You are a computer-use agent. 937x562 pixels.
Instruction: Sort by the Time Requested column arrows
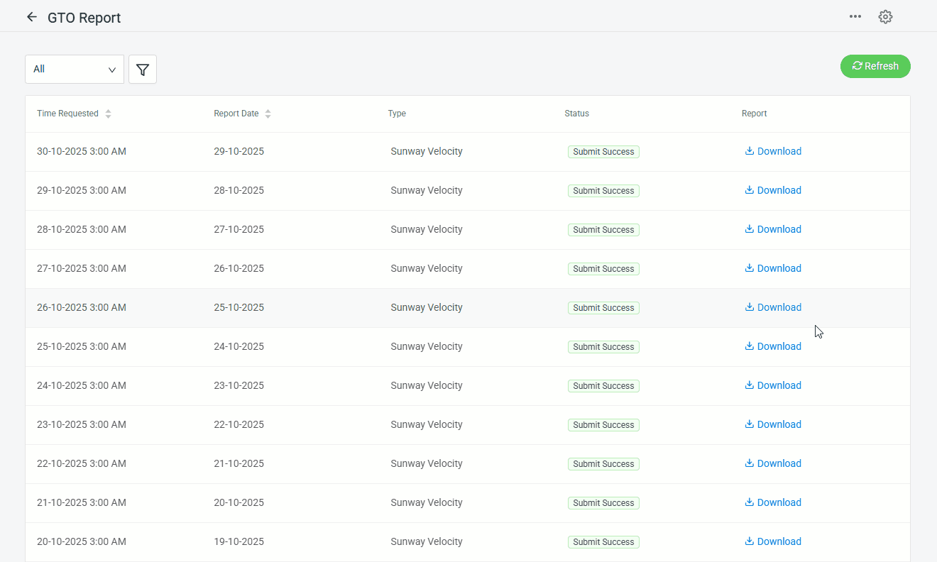[x=108, y=114]
